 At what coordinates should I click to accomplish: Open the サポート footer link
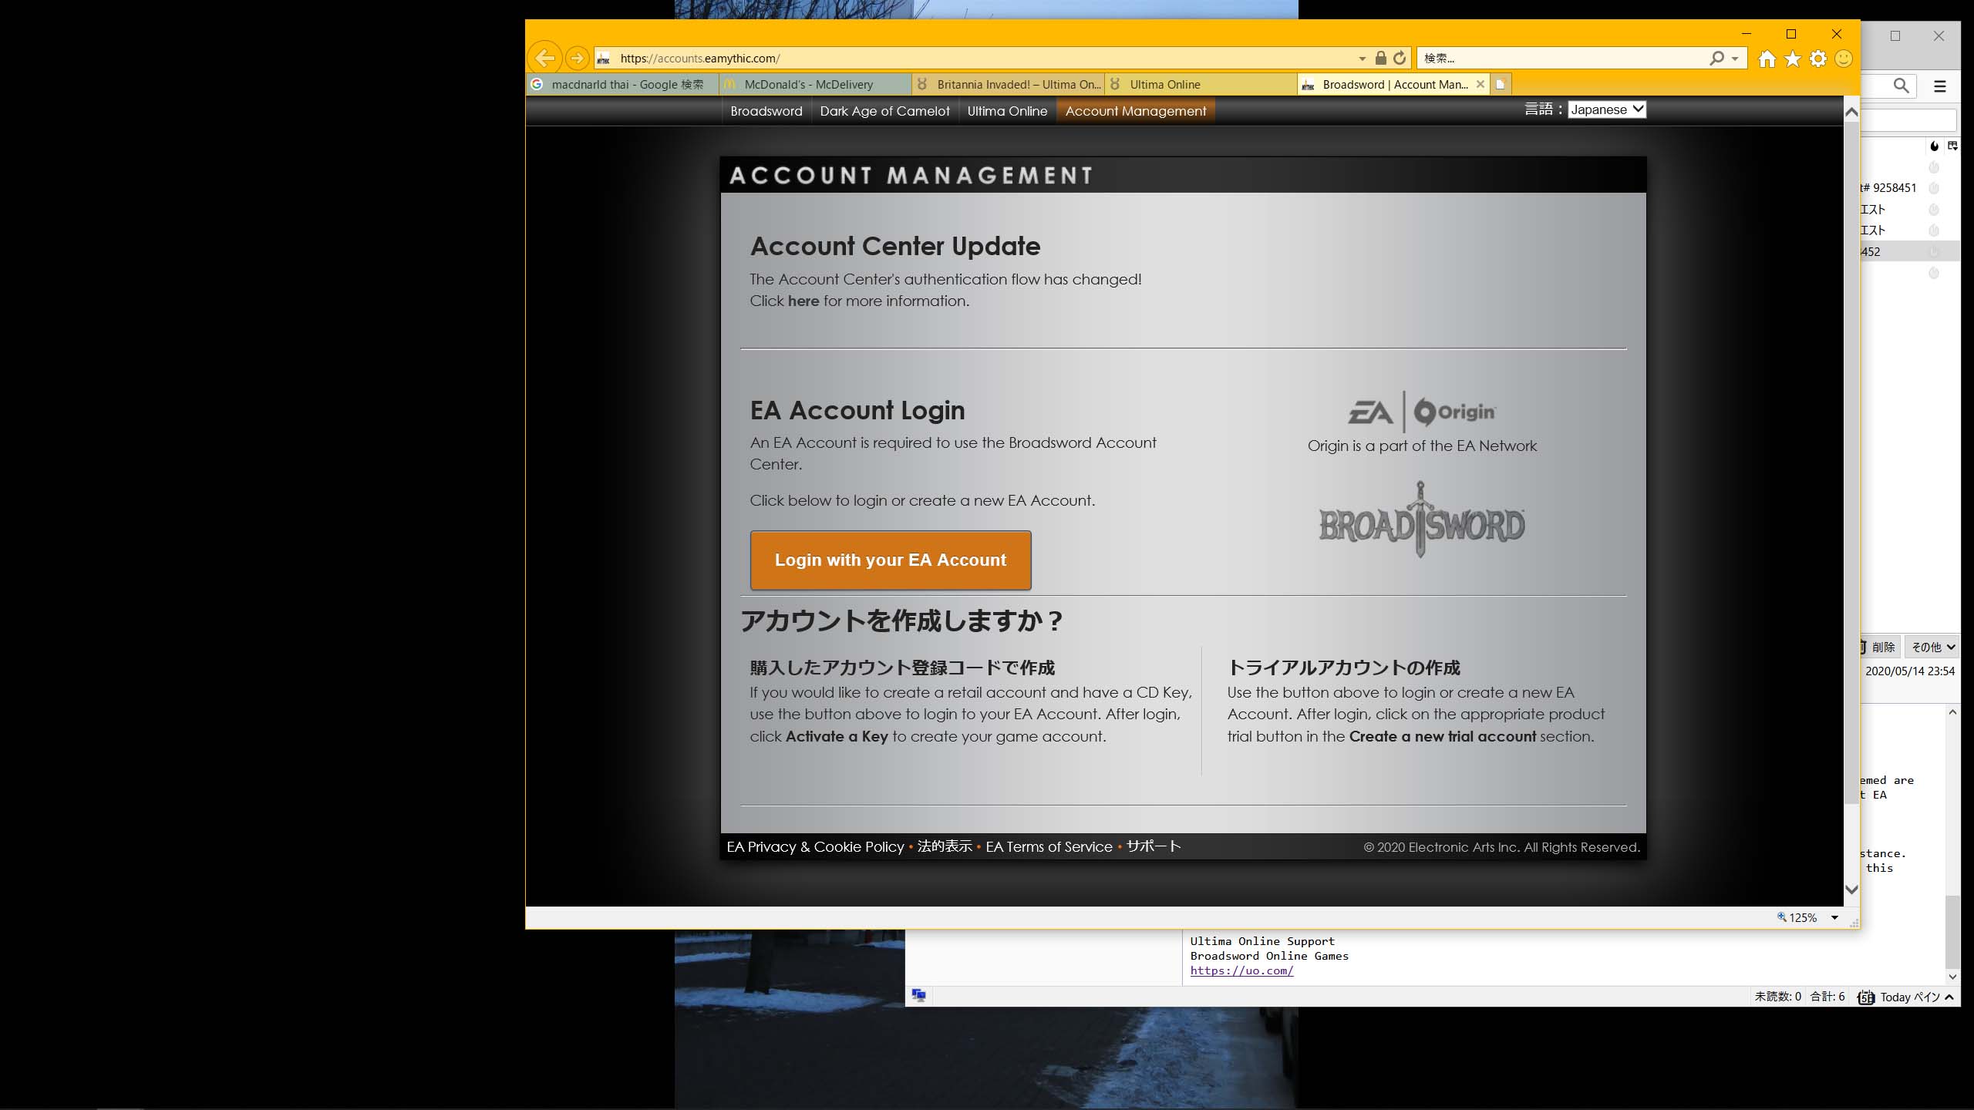tap(1154, 846)
